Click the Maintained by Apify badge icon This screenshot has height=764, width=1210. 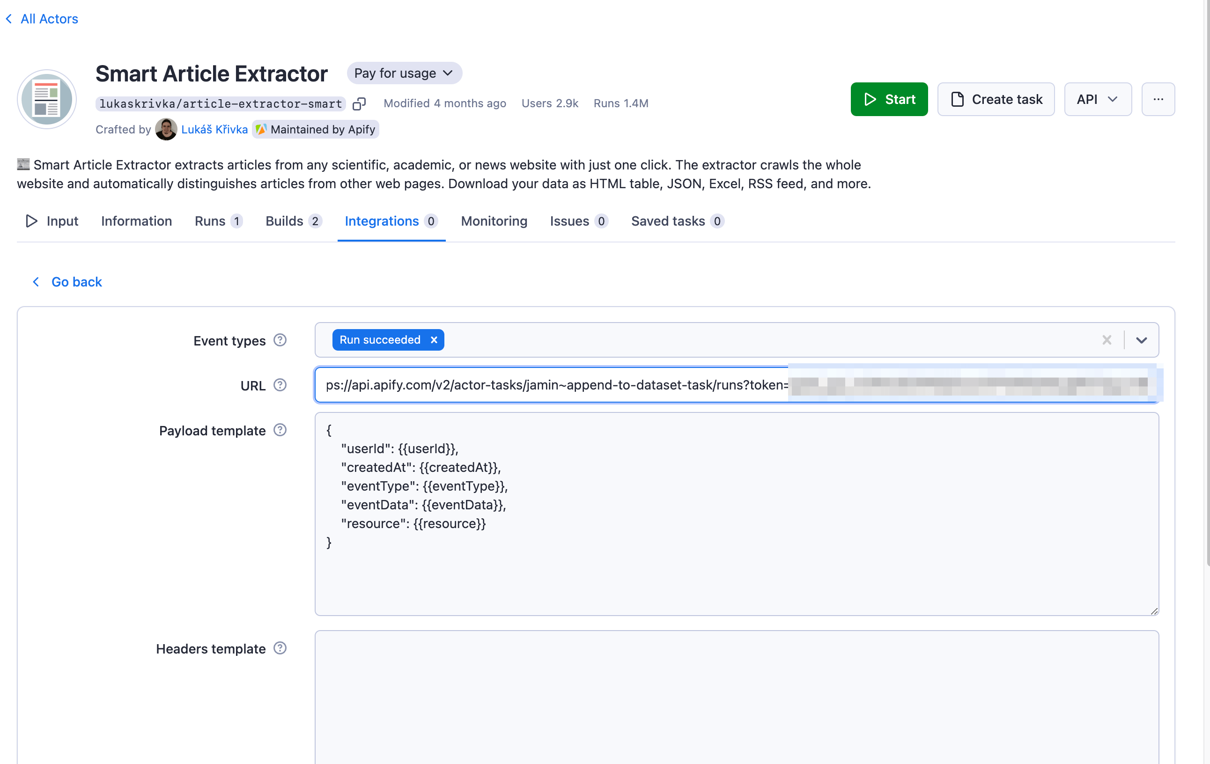click(x=262, y=129)
